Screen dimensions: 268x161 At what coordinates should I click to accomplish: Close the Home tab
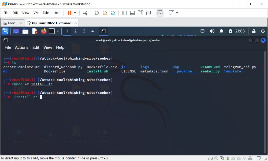21,23
